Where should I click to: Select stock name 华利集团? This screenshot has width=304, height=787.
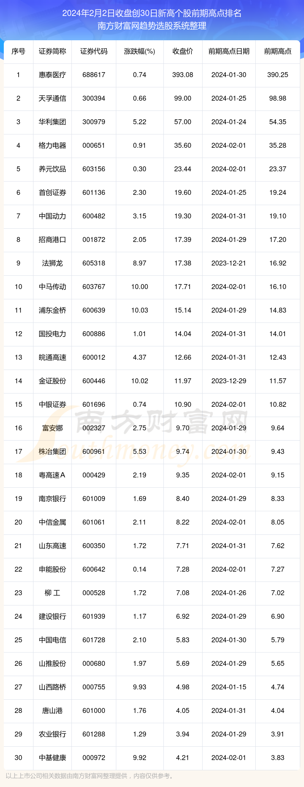coord(52,122)
